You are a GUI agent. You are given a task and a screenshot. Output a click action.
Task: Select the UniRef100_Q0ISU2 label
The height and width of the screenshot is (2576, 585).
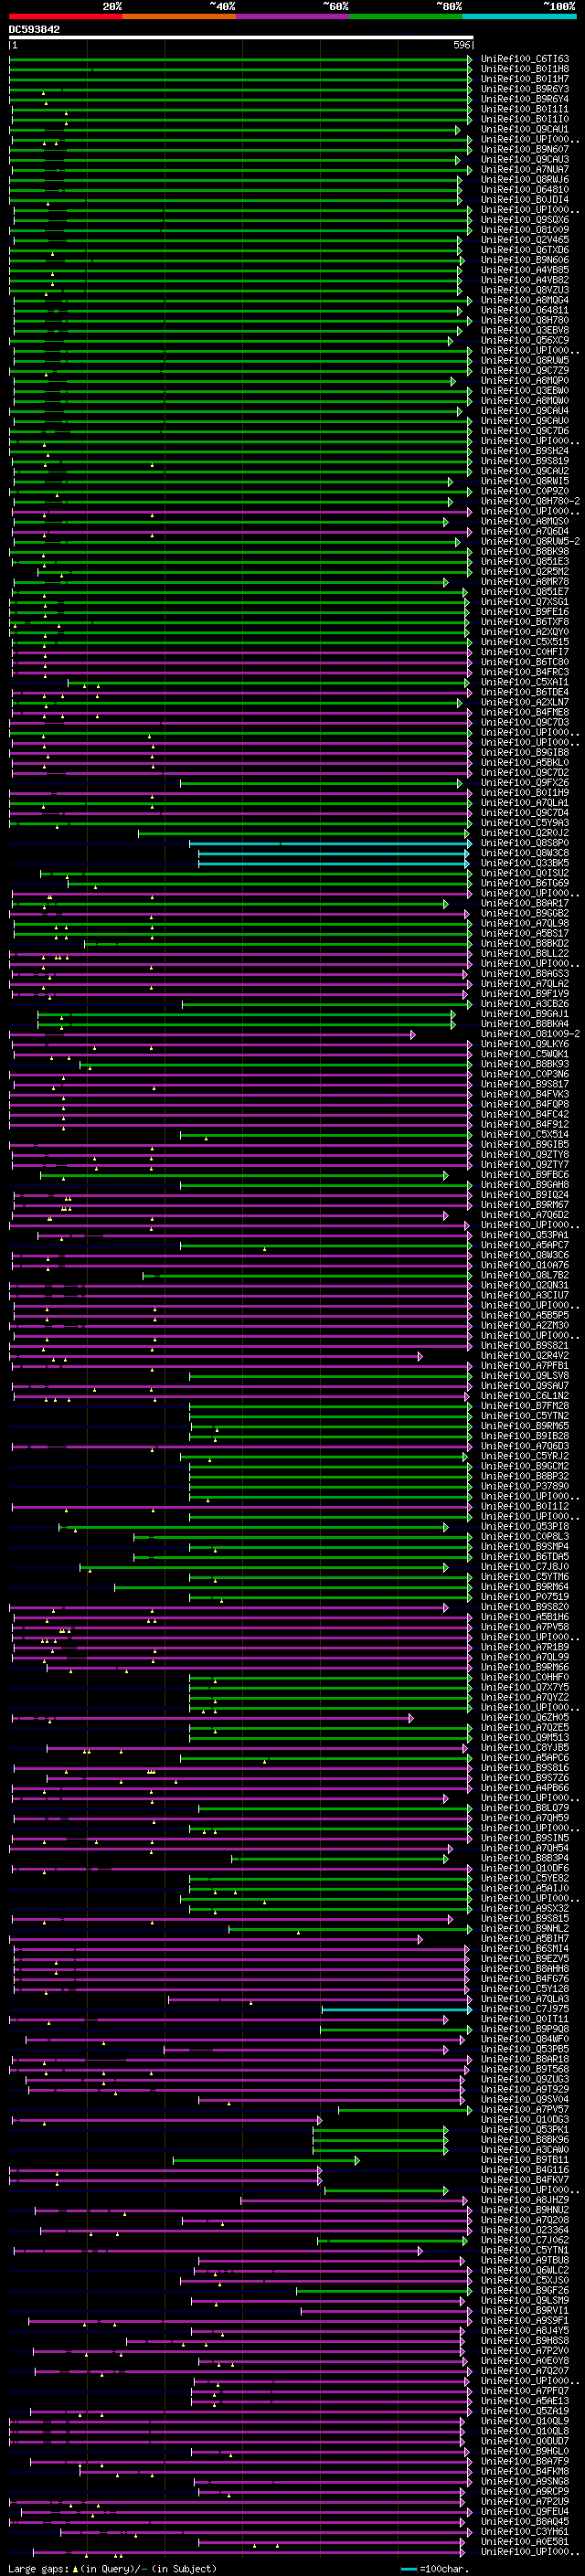525,873
